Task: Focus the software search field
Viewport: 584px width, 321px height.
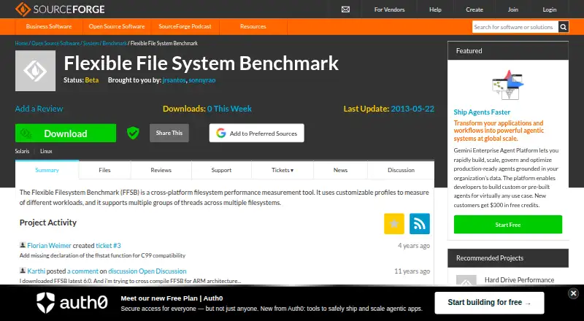Action: [x=515, y=27]
